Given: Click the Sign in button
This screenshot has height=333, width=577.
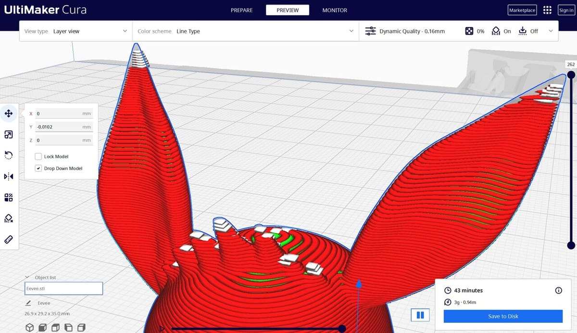Looking at the screenshot, I should pyautogui.click(x=566, y=10).
